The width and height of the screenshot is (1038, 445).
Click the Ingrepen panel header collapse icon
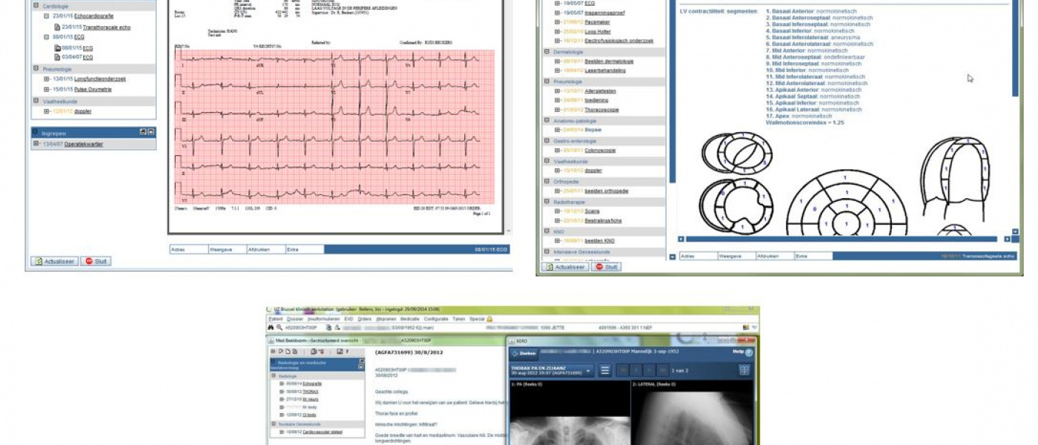click(x=151, y=131)
